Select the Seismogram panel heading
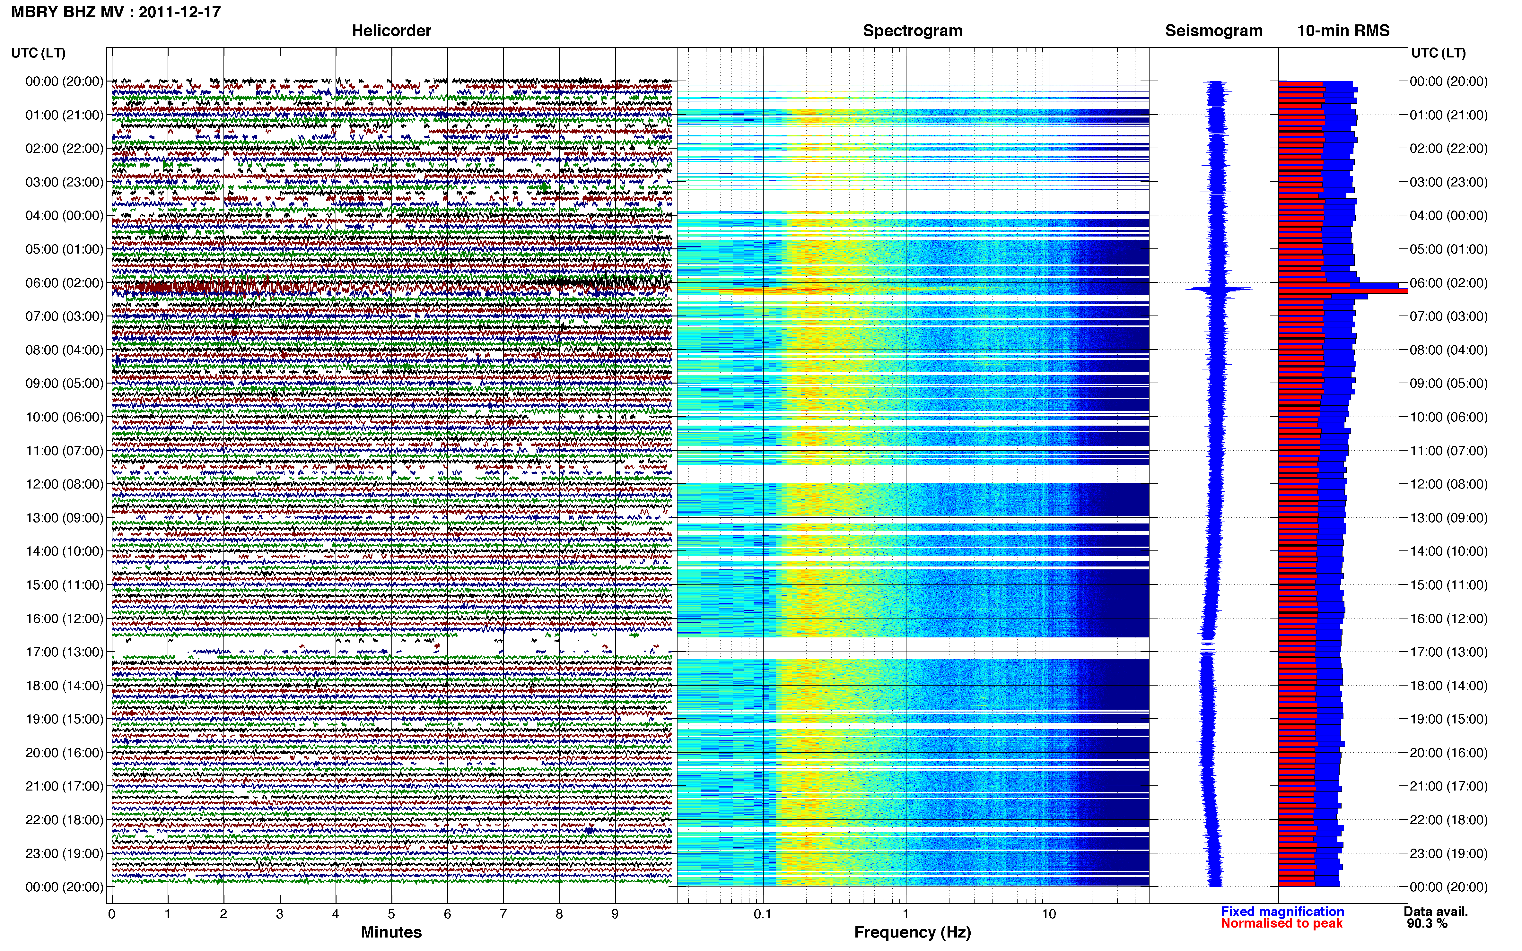Viewport: 1522px width, 951px height. (1214, 31)
